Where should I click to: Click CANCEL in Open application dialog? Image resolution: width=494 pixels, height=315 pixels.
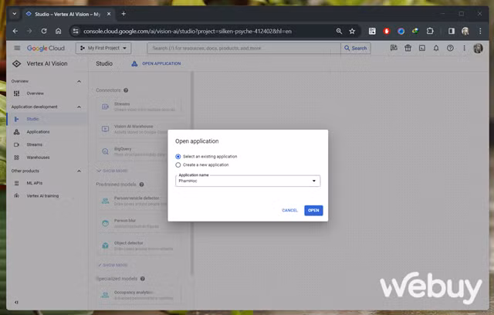point(289,211)
